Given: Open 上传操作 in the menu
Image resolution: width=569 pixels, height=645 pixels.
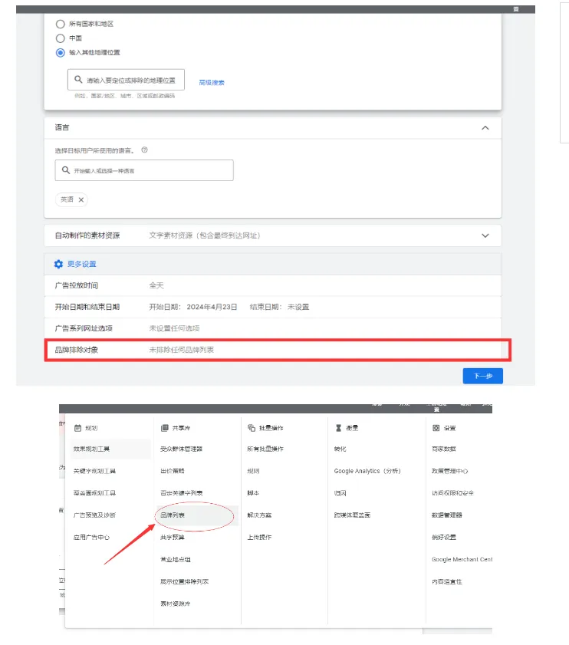Looking at the screenshot, I should [259, 537].
